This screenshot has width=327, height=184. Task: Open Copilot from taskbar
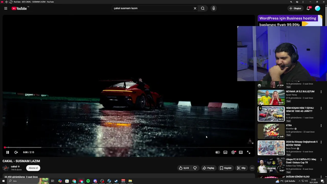60,181
